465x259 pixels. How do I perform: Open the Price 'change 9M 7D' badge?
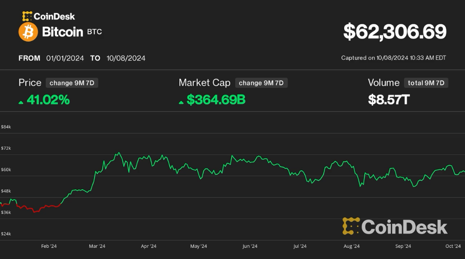click(72, 83)
